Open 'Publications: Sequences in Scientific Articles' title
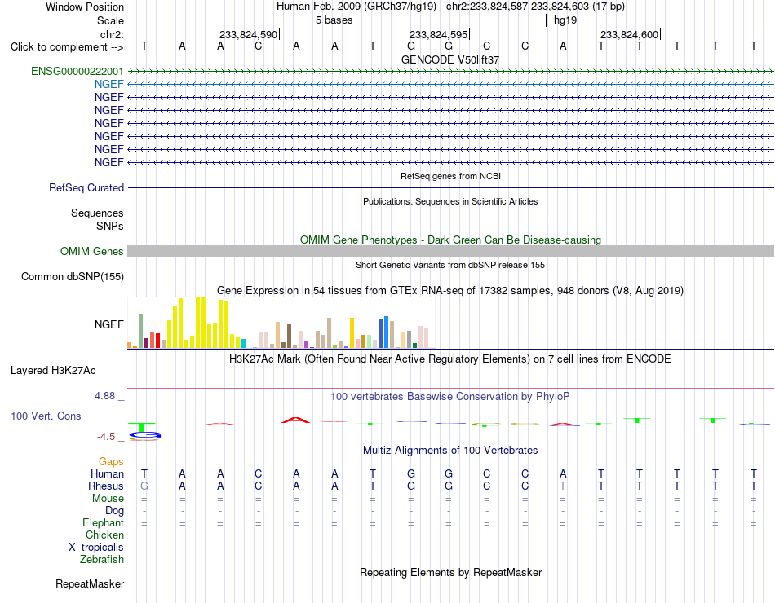775x603 pixels. [450, 201]
